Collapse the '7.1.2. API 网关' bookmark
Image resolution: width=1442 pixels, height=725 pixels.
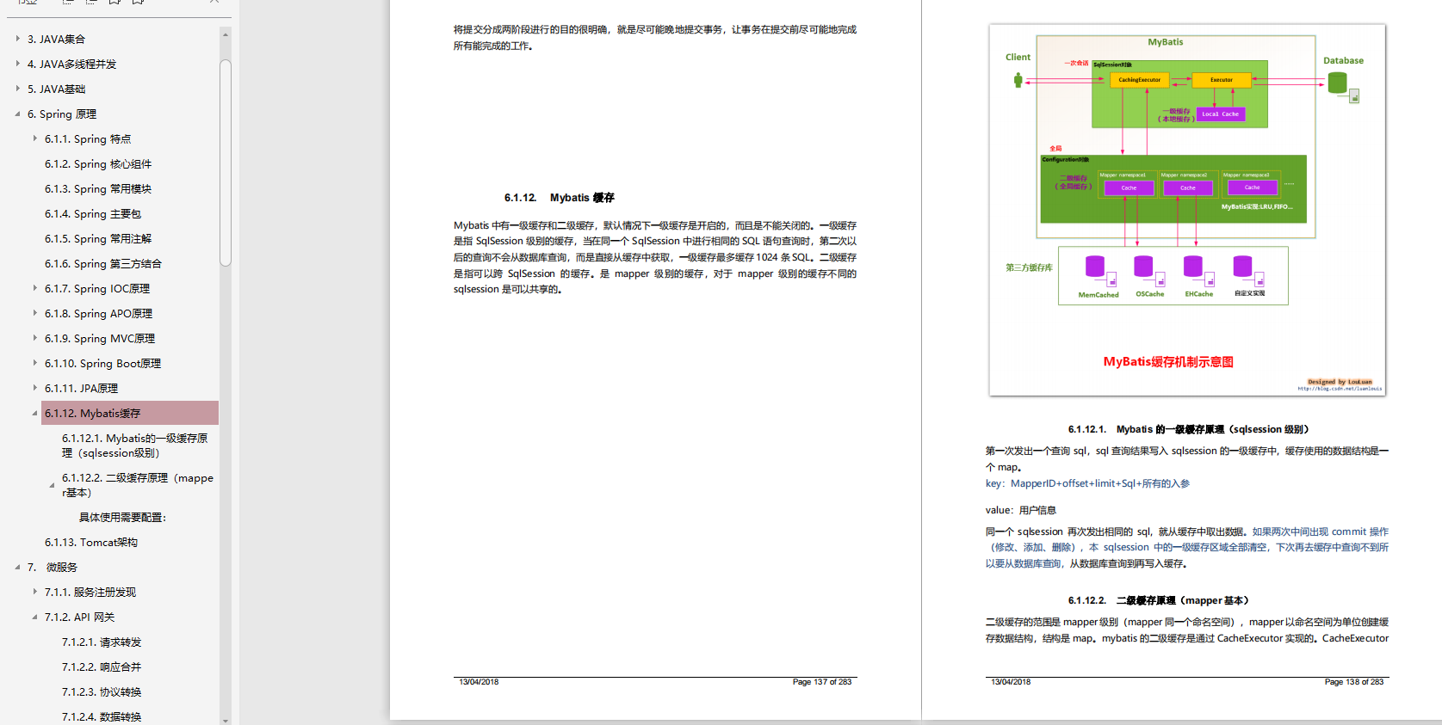34,617
